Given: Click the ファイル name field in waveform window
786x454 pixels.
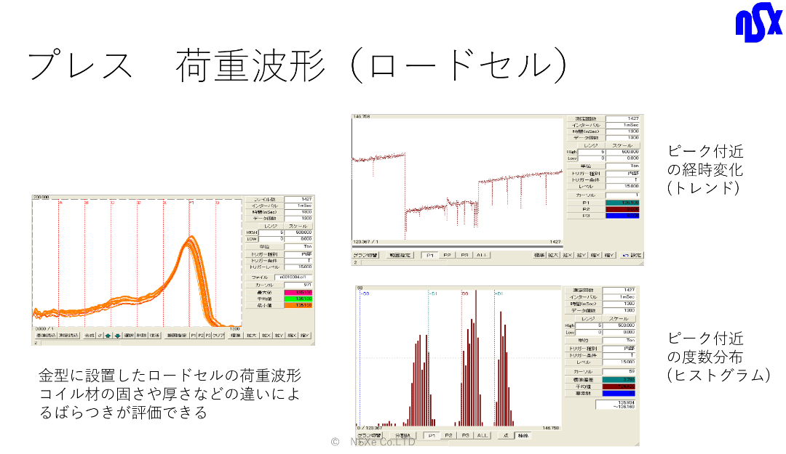Looking at the screenshot, I should tap(293, 277).
